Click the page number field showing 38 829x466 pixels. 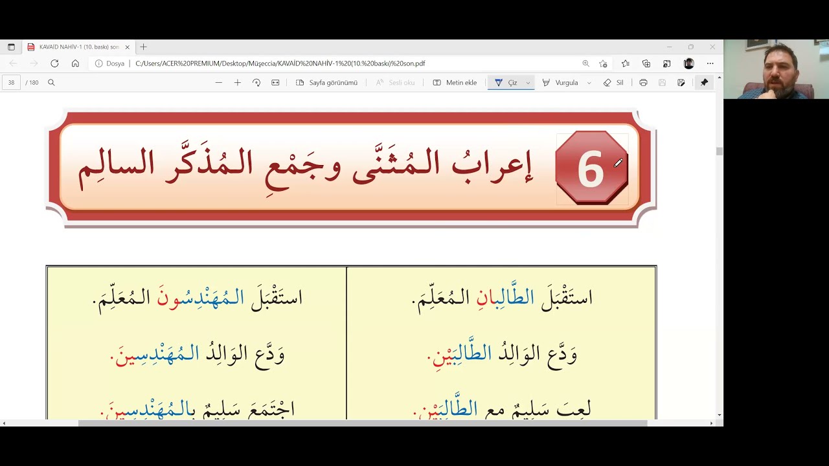point(11,83)
